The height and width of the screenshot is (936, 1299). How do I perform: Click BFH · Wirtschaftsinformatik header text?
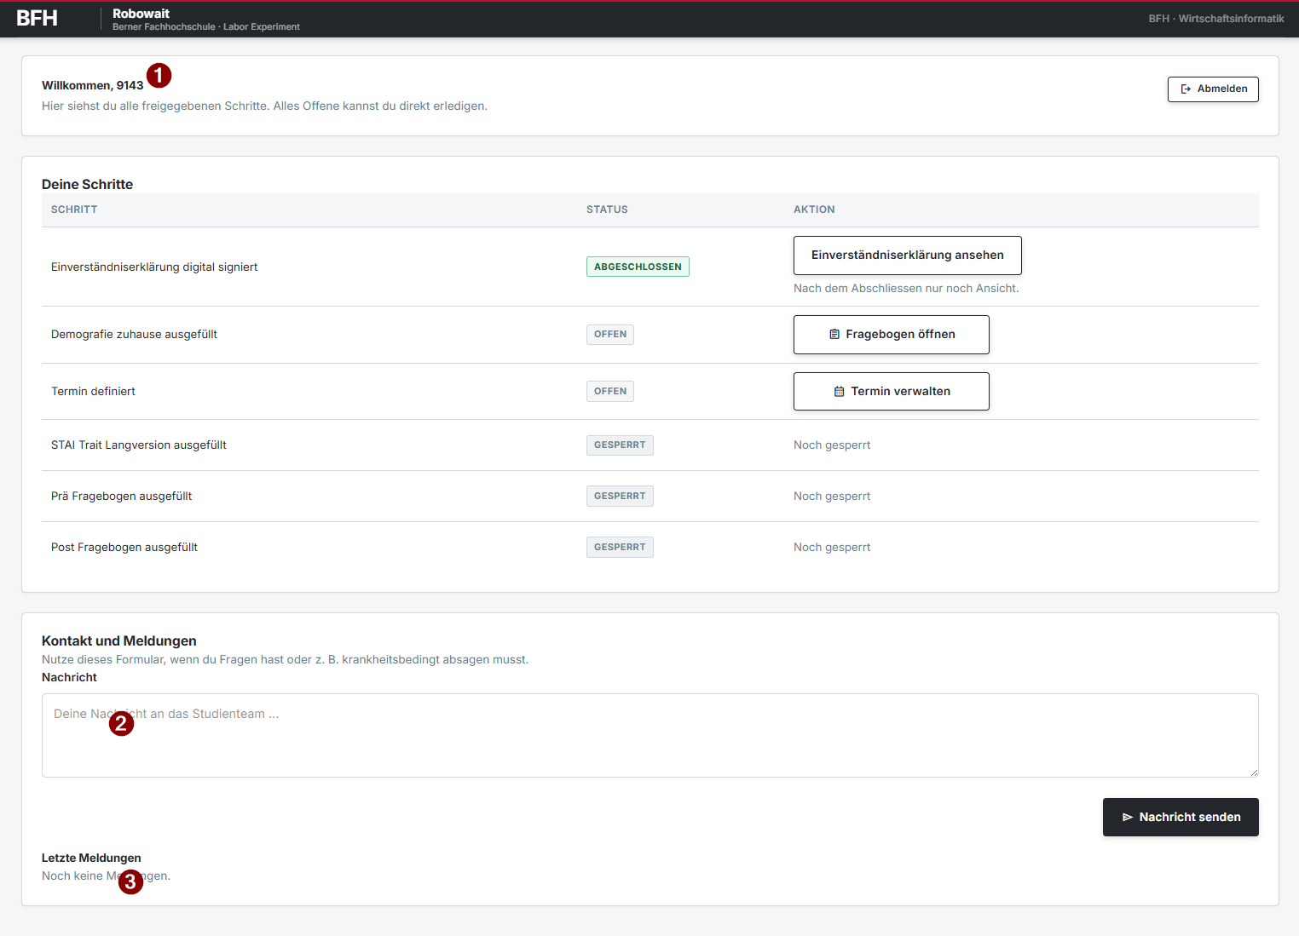pyautogui.click(x=1216, y=19)
